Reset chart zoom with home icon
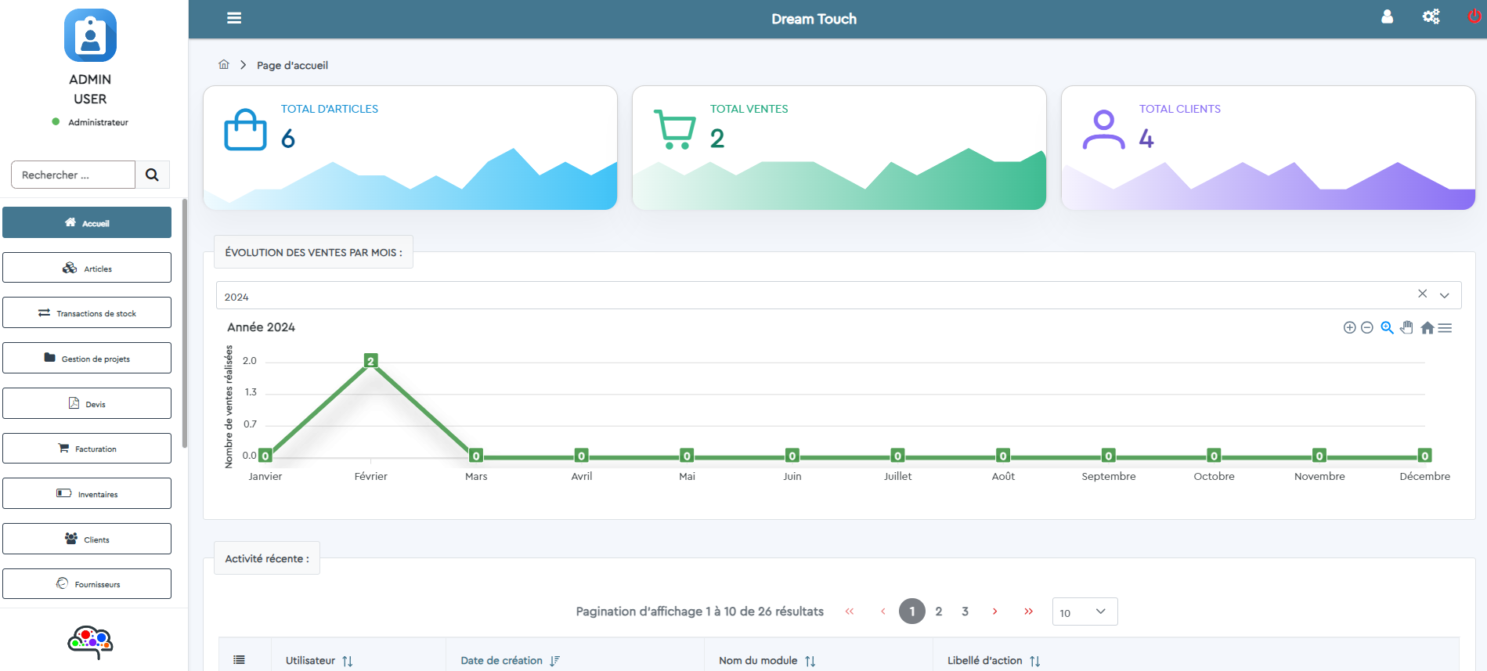Screen dimensions: 1487x671 [x=1427, y=327]
